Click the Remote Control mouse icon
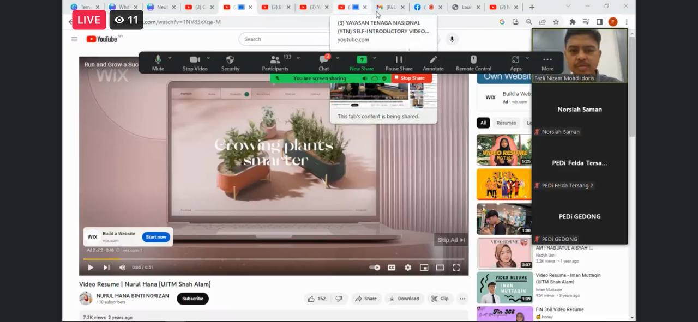698x322 pixels. pos(473,60)
